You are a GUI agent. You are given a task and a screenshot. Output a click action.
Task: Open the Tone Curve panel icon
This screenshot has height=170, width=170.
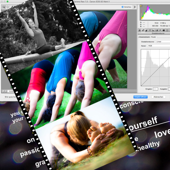coord(143,30)
